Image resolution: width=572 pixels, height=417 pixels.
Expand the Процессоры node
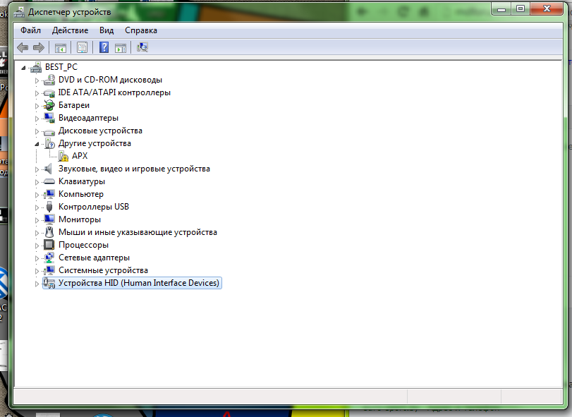[37, 245]
